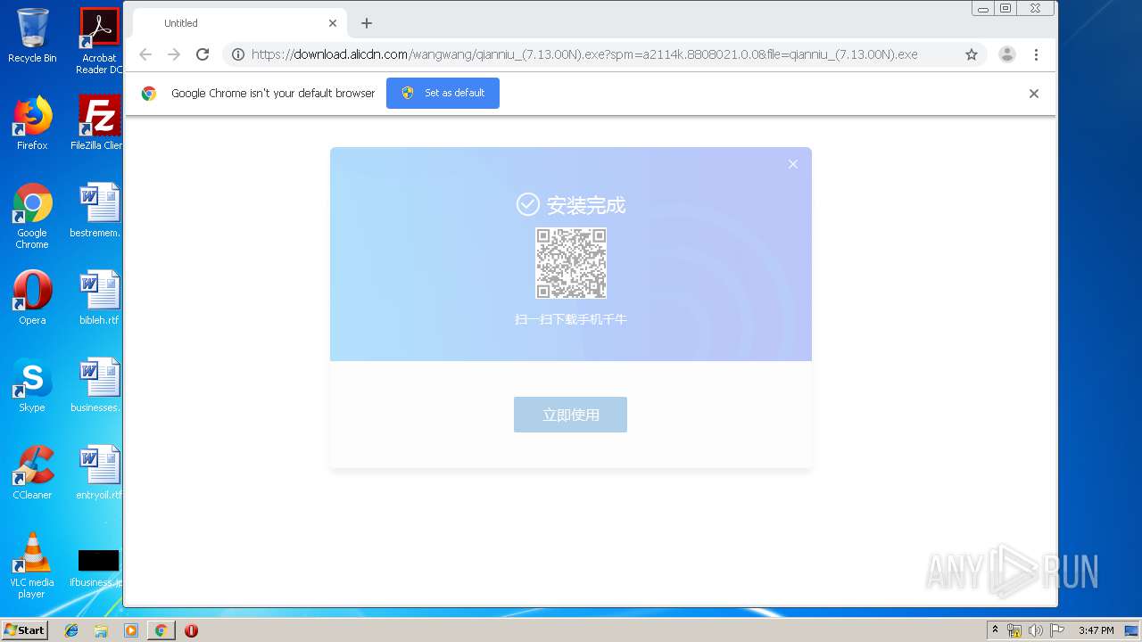The height and width of the screenshot is (642, 1142).
Task: Open the media player taskbar icon
Action: [131, 630]
